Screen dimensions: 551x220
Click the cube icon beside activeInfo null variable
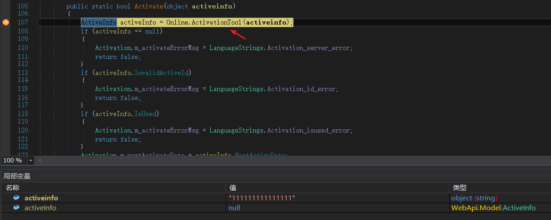[16, 208]
